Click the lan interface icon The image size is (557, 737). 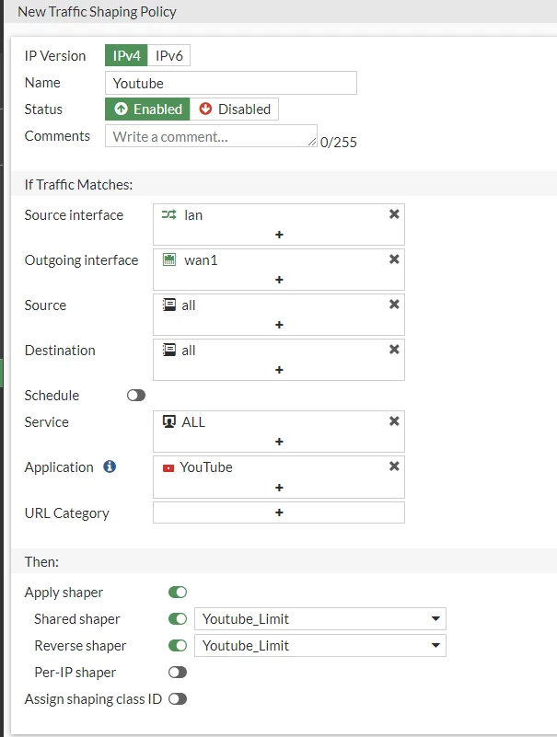tap(168, 214)
